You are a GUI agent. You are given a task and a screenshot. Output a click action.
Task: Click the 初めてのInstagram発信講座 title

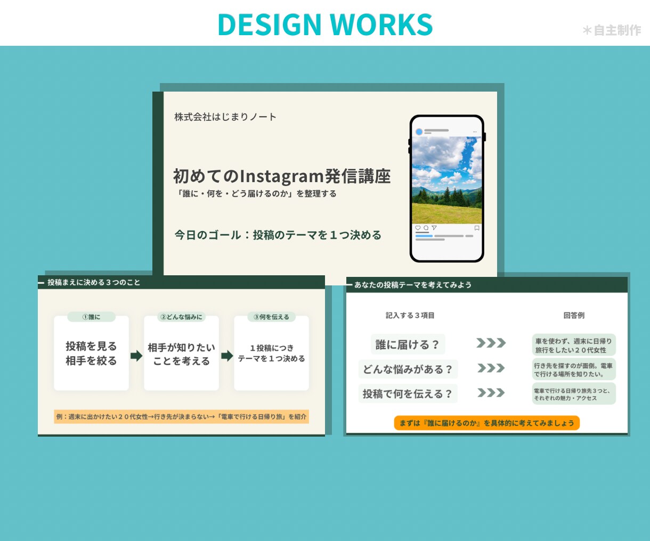[x=282, y=176]
